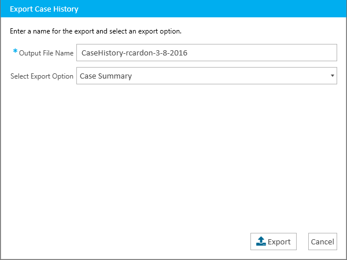Click the 'CaseHistory-rcardon-3-8-2016' text

coord(135,53)
